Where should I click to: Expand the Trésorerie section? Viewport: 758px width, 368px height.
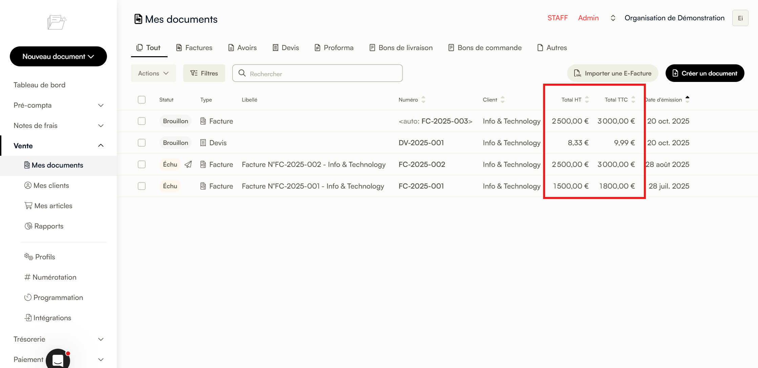[58, 339]
